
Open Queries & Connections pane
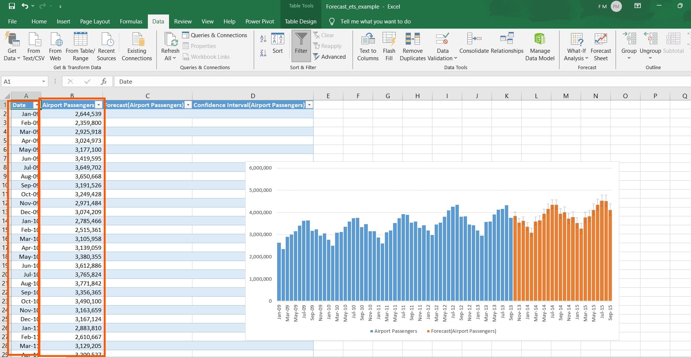[x=215, y=35]
